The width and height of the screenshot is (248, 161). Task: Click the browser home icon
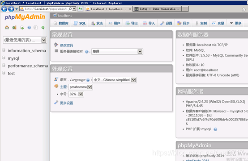244,9
